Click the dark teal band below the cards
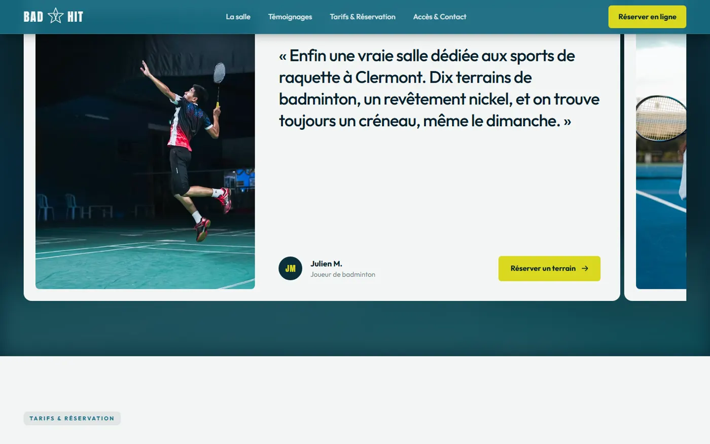710x444 pixels. [x=355, y=328]
